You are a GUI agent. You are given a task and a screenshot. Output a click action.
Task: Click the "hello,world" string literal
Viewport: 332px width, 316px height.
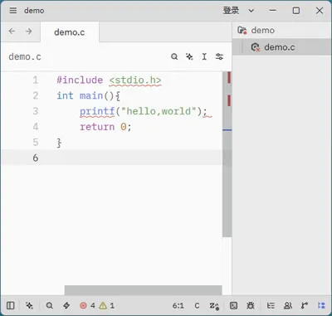tap(159, 111)
